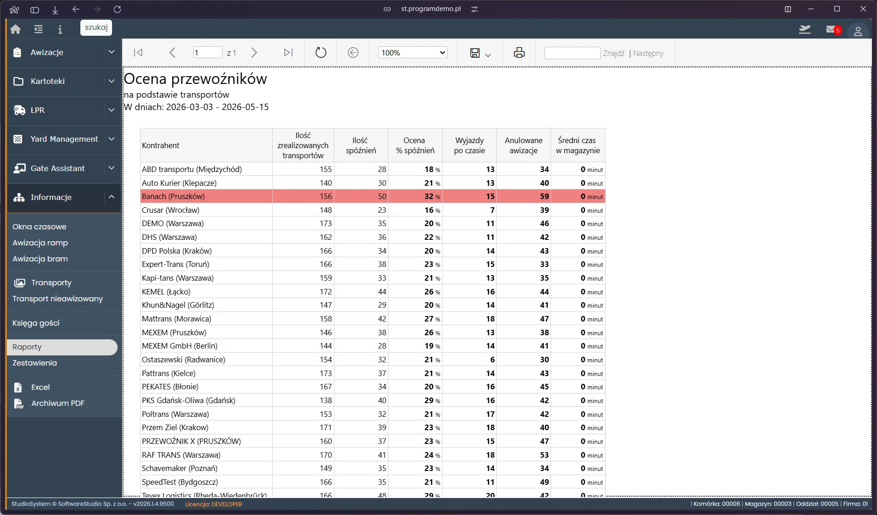Focus the find text input field
The height and width of the screenshot is (515, 877).
[572, 53]
